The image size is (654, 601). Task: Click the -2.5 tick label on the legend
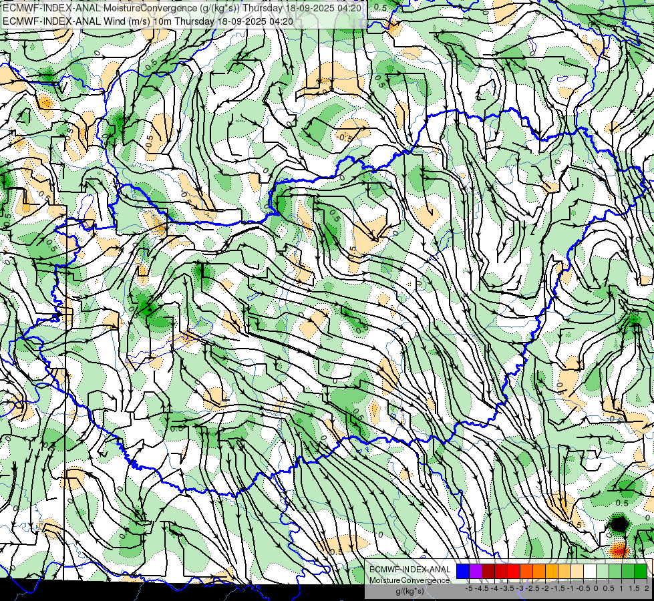click(534, 588)
